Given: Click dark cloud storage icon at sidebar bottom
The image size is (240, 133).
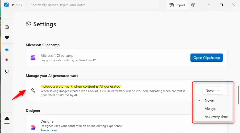Looking at the screenshot, I should click(x=7, y=119).
